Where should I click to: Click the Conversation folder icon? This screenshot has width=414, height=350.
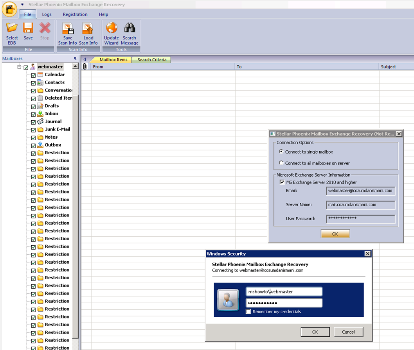pyautogui.click(x=40, y=90)
